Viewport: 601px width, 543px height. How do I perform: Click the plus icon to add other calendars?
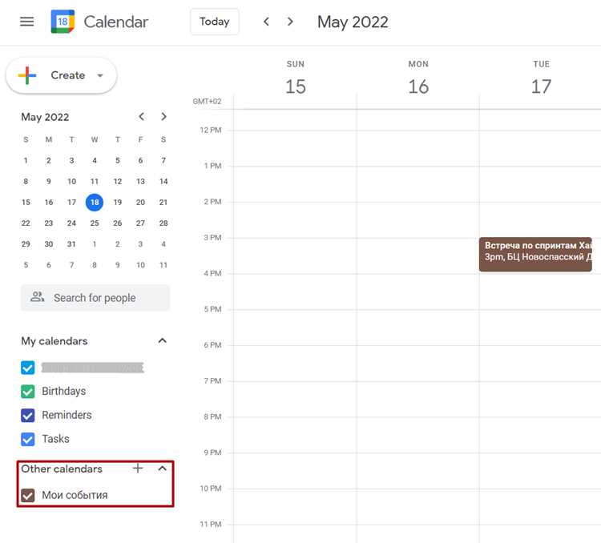pyautogui.click(x=138, y=469)
